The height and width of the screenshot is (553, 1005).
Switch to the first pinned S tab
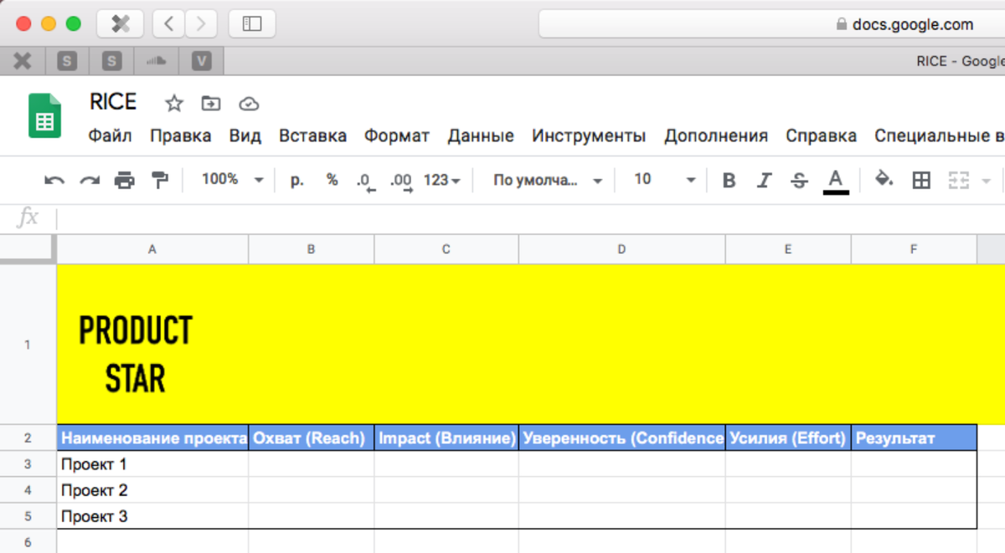(x=67, y=61)
